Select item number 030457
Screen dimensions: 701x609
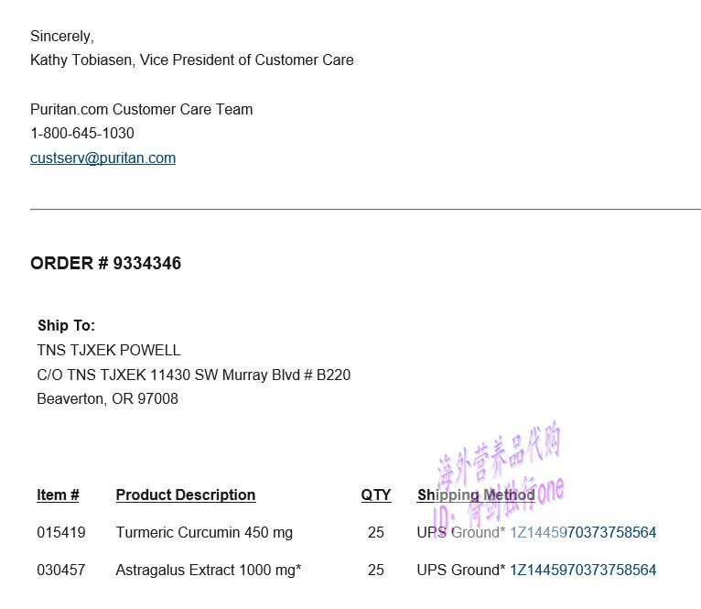[x=61, y=570]
